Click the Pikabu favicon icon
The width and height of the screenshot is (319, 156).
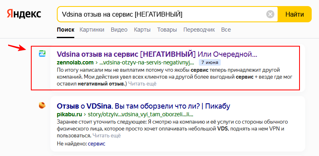pos(42,105)
